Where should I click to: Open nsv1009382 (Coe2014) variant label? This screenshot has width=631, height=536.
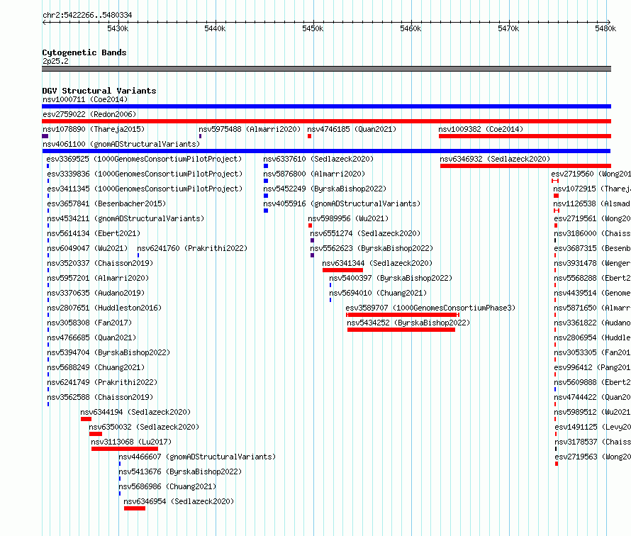(481, 129)
